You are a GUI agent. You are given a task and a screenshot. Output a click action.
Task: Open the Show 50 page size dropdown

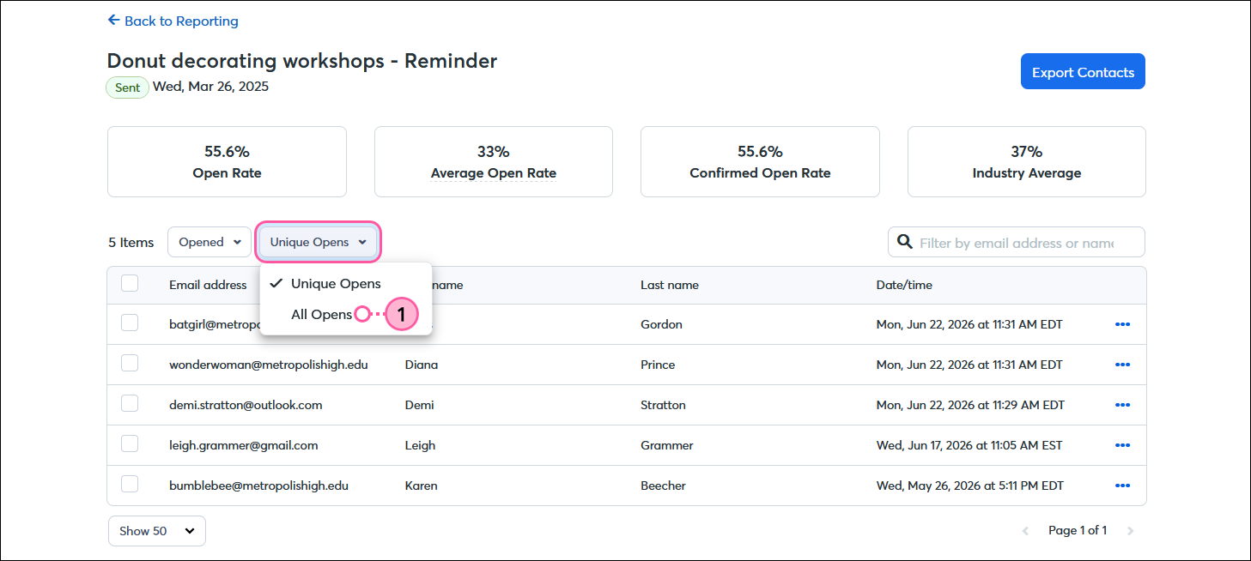point(157,531)
